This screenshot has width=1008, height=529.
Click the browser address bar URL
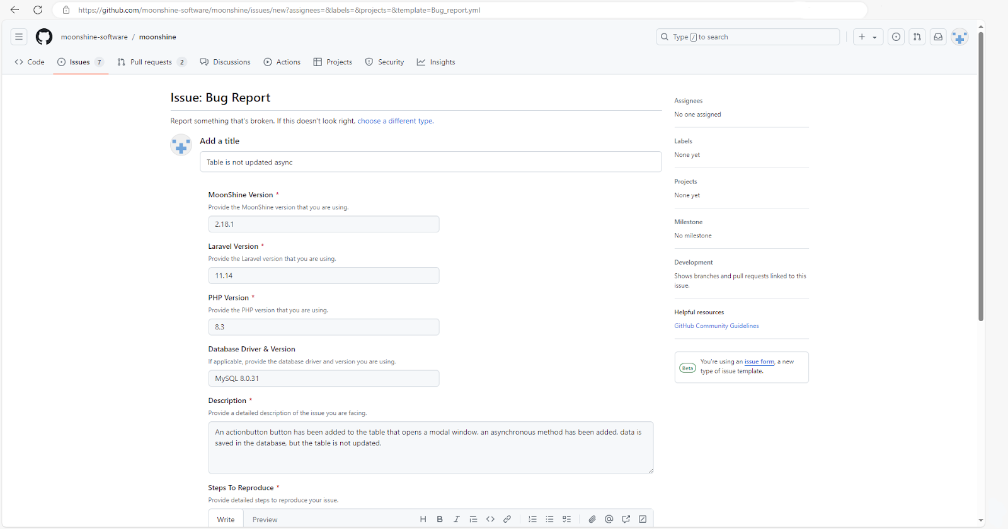click(x=279, y=10)
